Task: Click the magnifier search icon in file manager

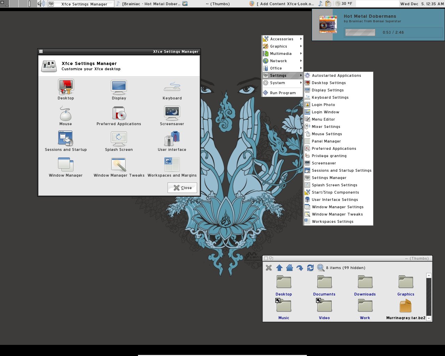Action: (x=321, y=268)
